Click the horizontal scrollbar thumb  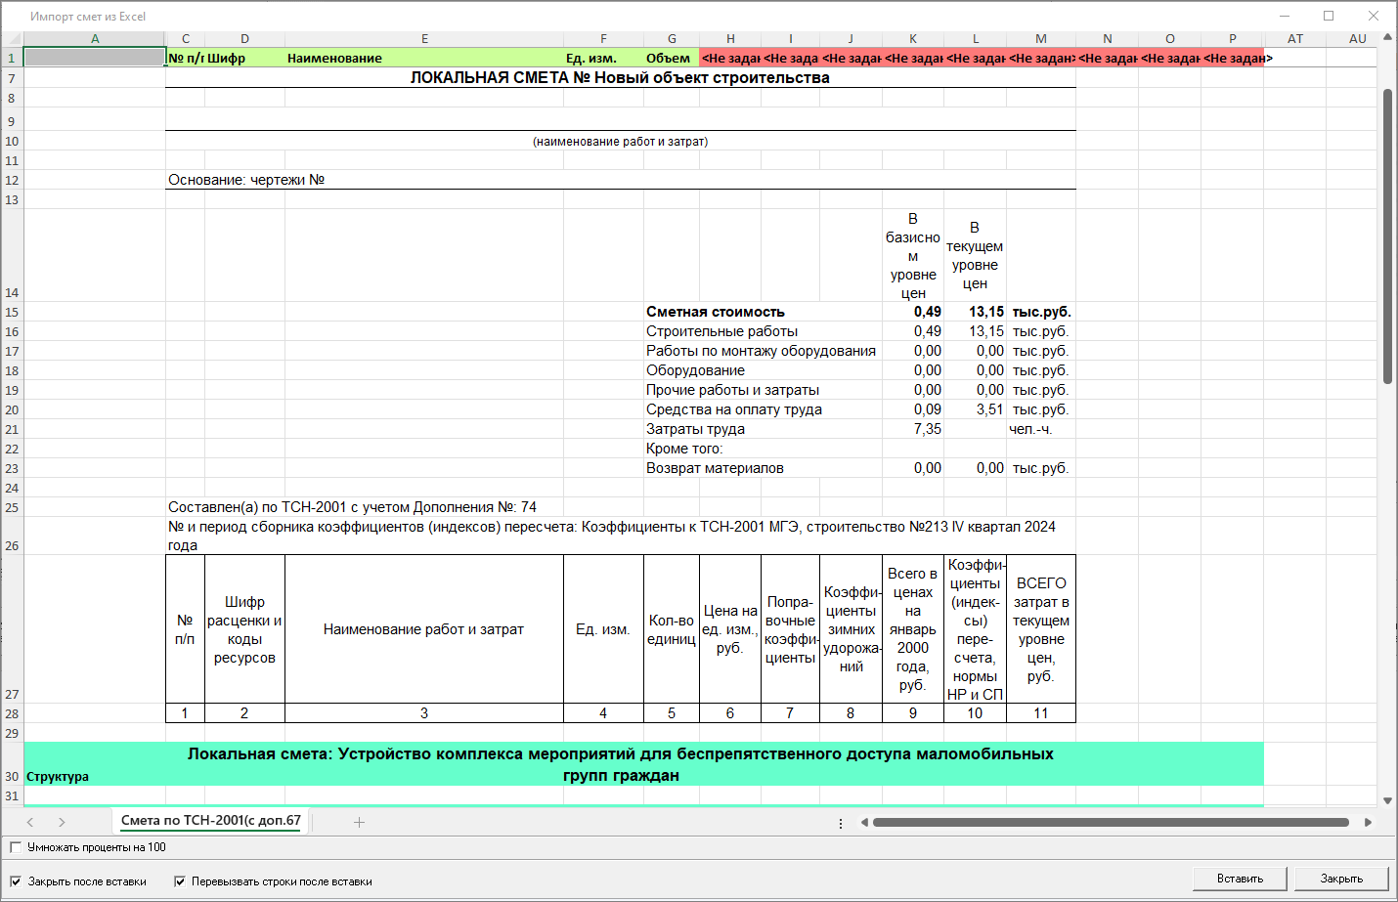click(1111, 823)
